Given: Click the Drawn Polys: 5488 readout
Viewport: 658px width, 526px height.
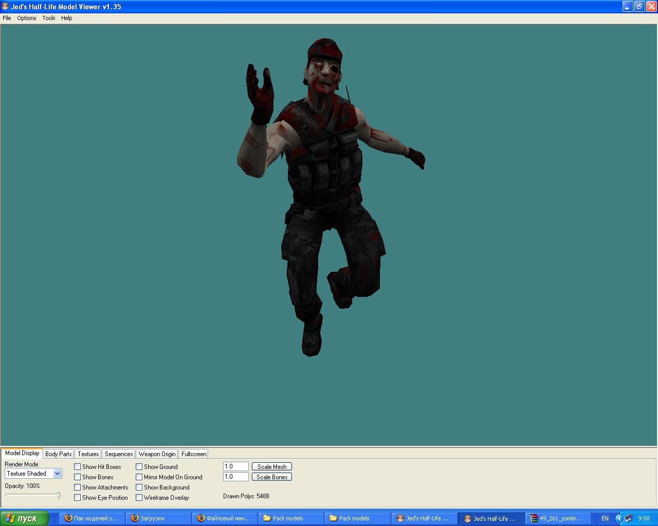Looking at the screenshot, I should tap(246, 496).
